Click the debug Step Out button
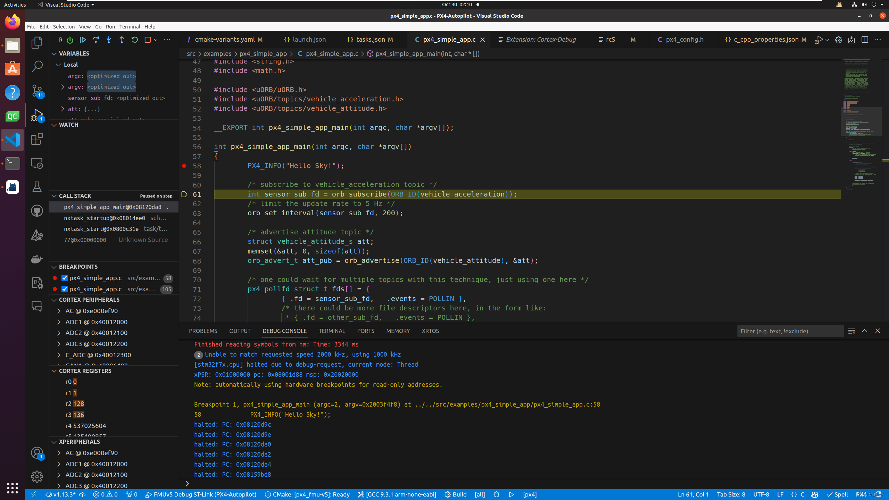Viewport: 889px width, 500px height. click(x=122, y=40)
